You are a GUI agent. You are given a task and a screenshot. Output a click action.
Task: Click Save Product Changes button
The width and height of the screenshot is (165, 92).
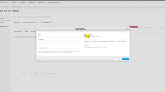tap(146, 27)
